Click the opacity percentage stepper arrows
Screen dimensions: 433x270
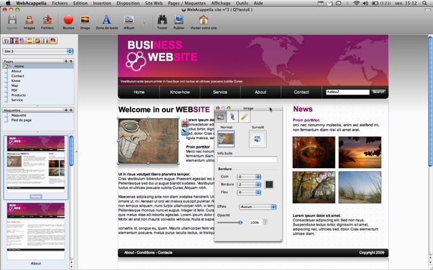coord(265,222)
